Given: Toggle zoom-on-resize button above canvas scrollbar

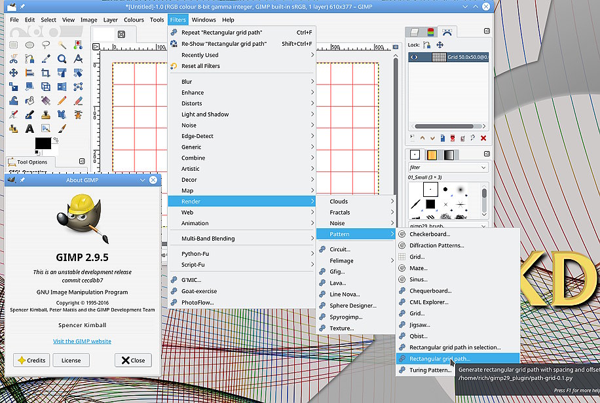Looking at the screenshot, I should (x=395, y=47).
